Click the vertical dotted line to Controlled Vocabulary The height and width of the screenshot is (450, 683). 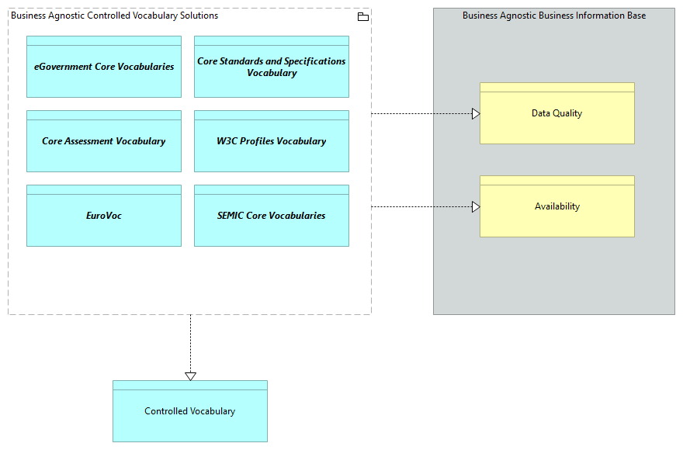(x=190, y=344)
